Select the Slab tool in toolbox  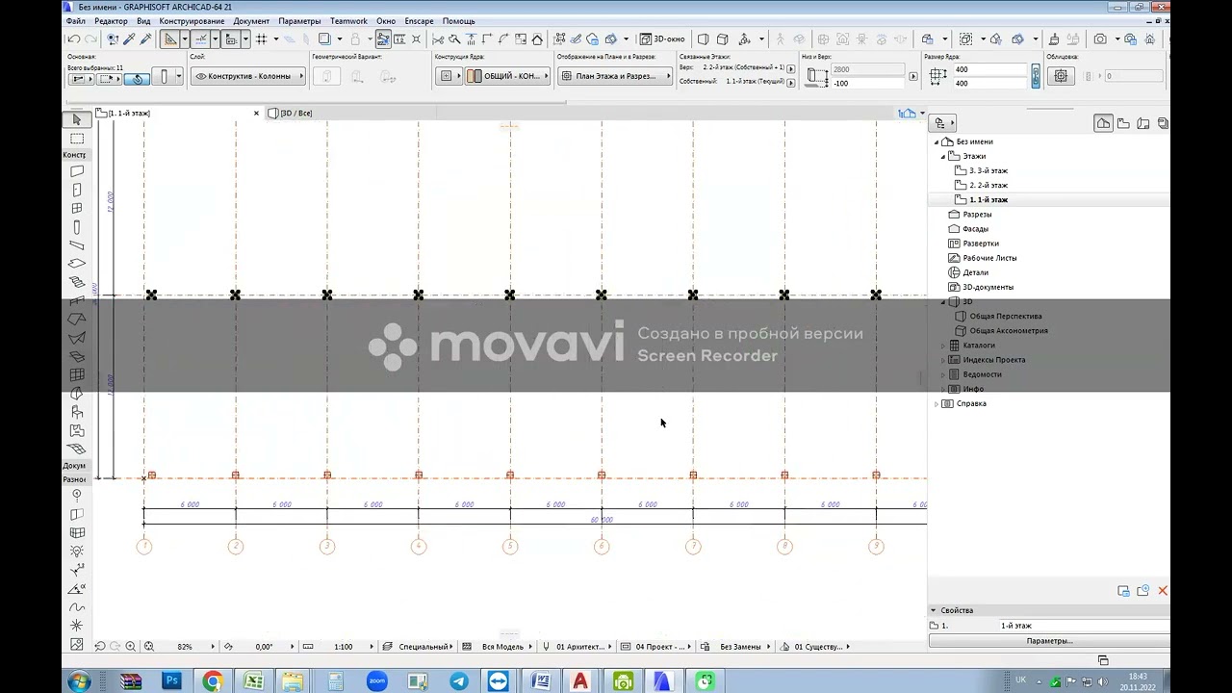pyautogui.click(x=76, y=264)
